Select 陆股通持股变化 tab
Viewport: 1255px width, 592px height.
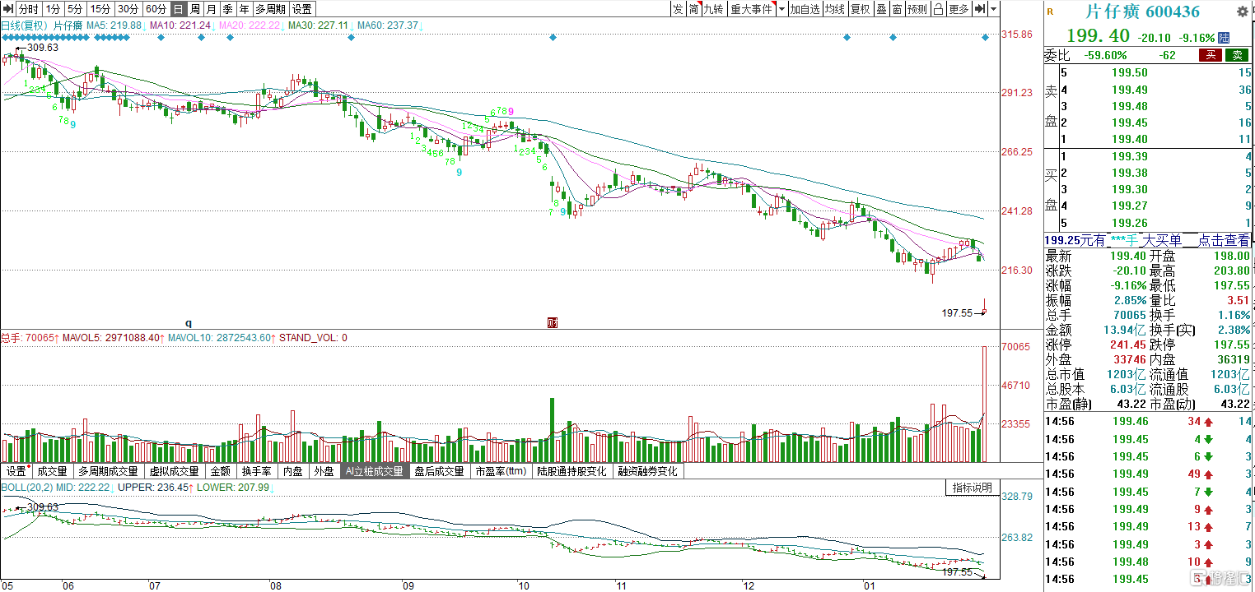click(x=572, y=472)
